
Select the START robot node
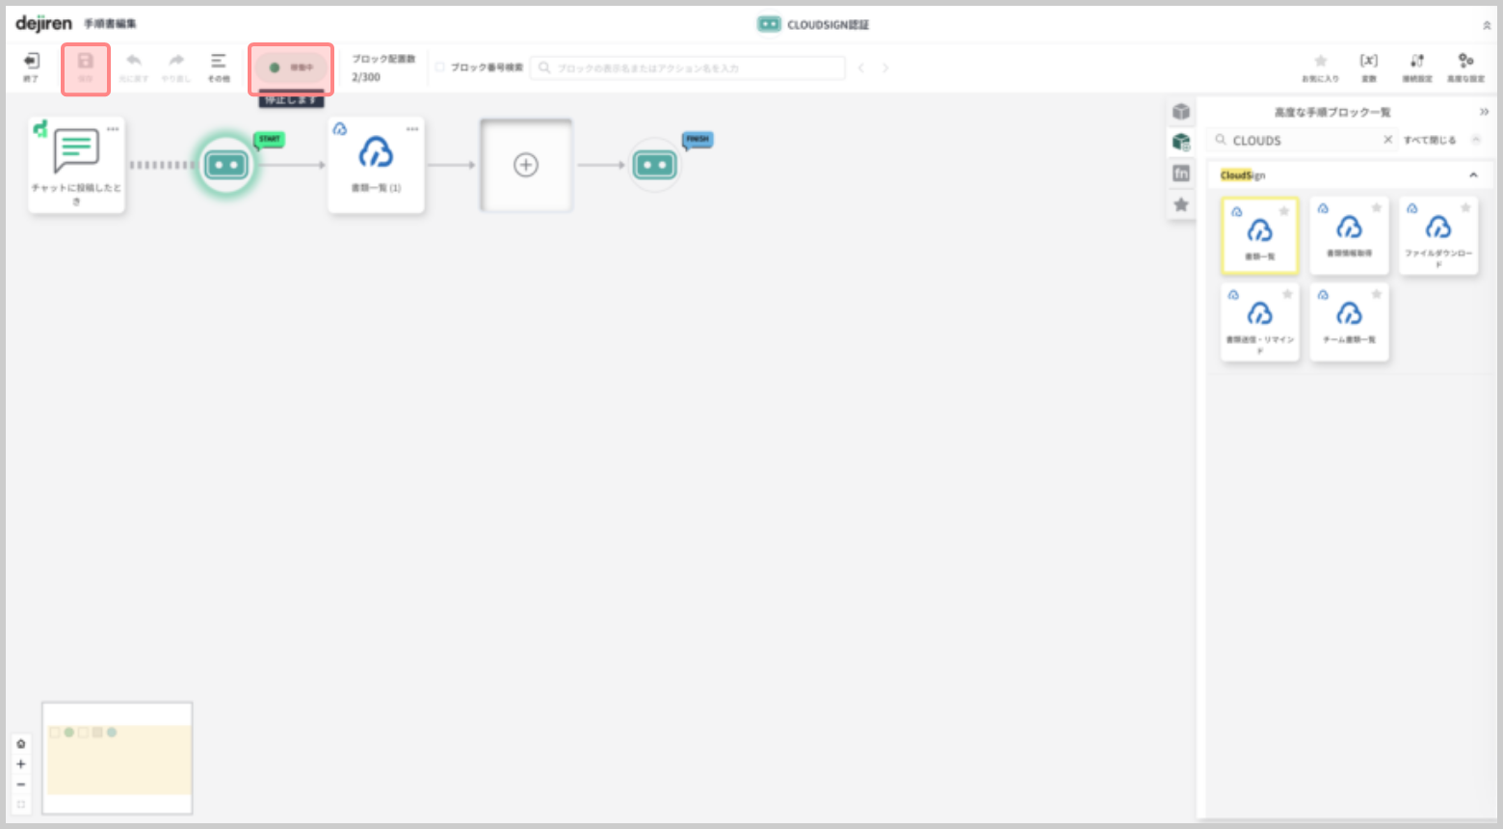coord(226,165)
